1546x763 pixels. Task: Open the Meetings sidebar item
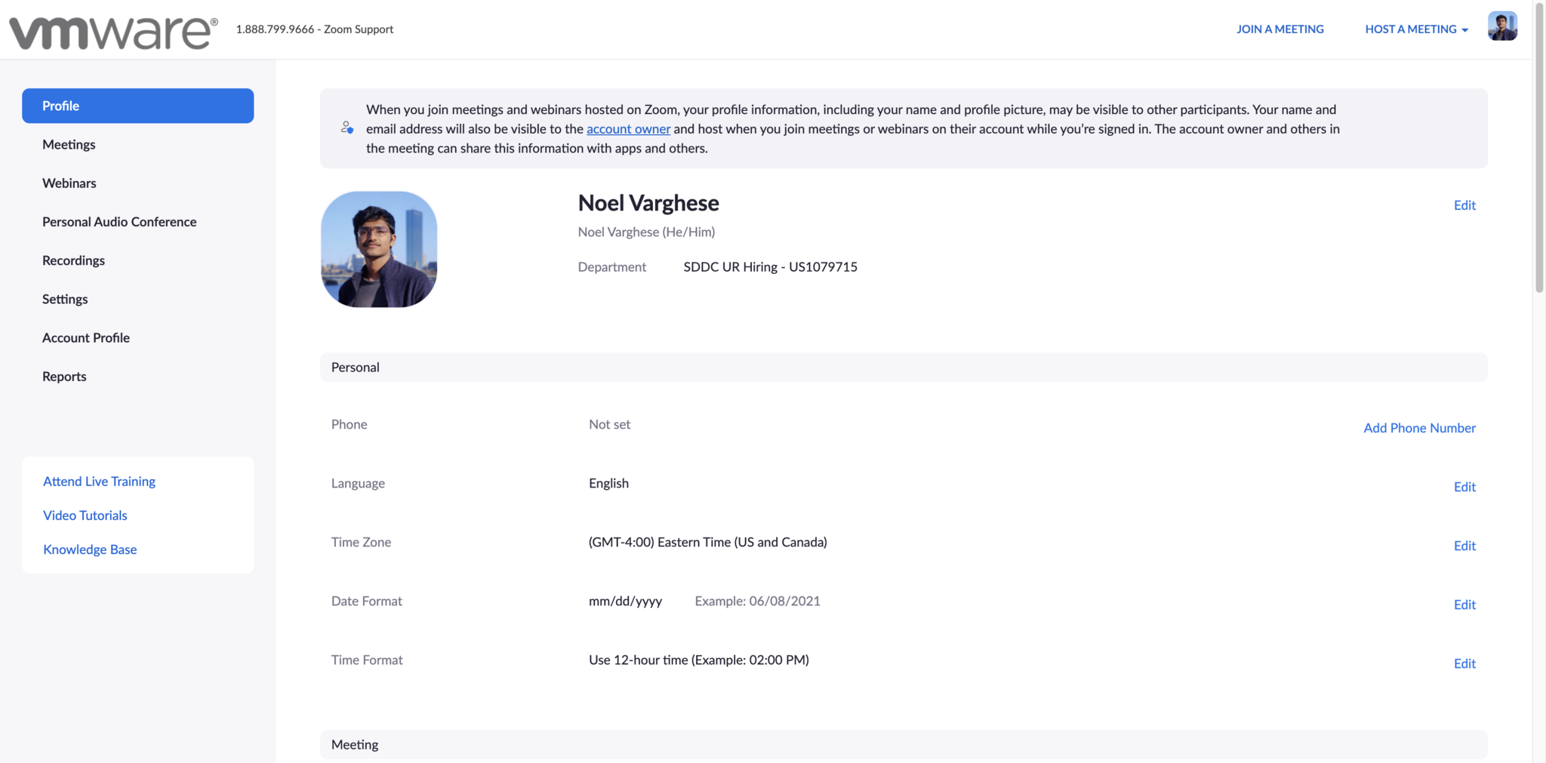coord(69,144)
